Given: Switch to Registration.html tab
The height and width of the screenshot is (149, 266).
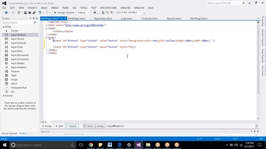Looking at the screenshot, I should tap(103, 19).
